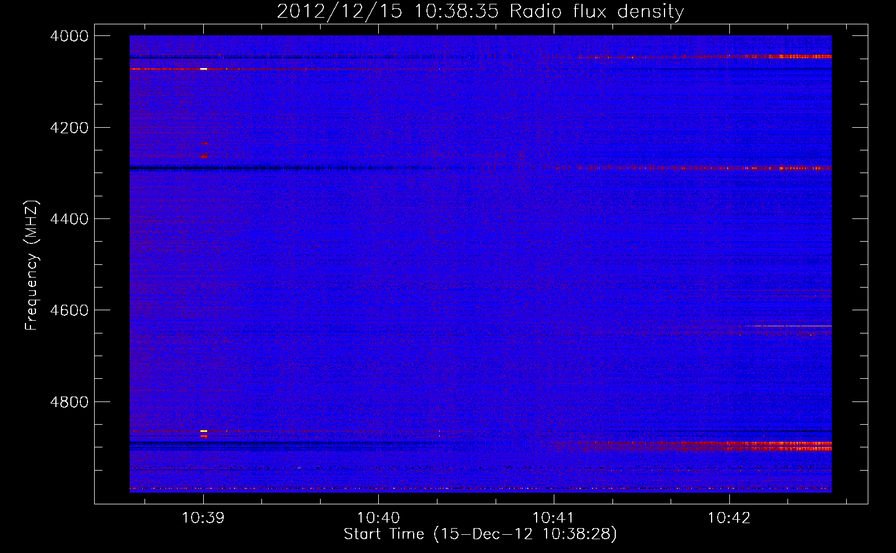Click the yellow burst near 4860 MHz at 10:39
The image size is (896, 553).
point(203,431)
